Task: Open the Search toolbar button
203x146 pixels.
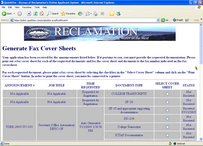Action: coord(53,13)
